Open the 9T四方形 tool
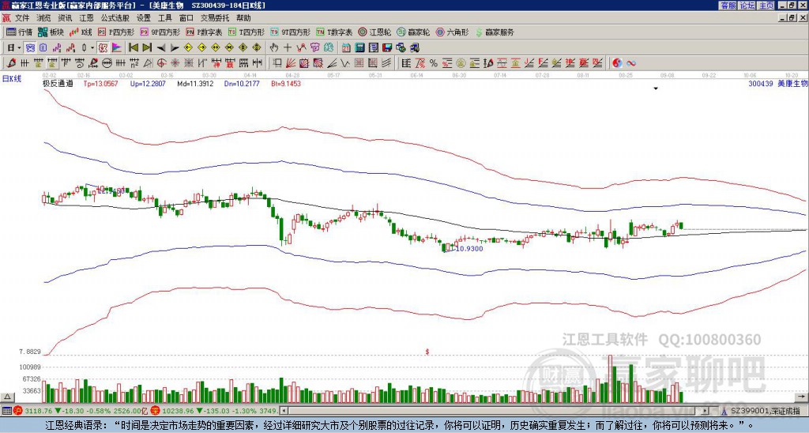The width and height of the screenshot is (809, 433). [x=290, y=32]
